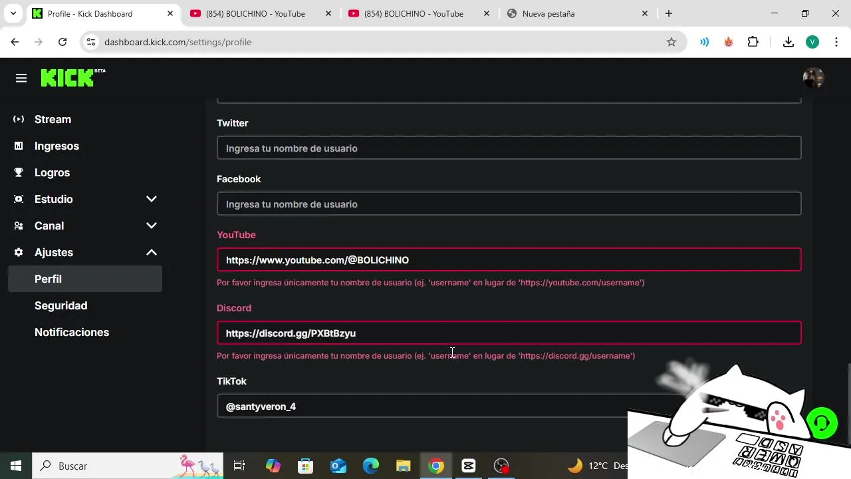Open Task View on the taskbar
The height and width of the screenshot is (479, 851).
click(x=239, y=466)
